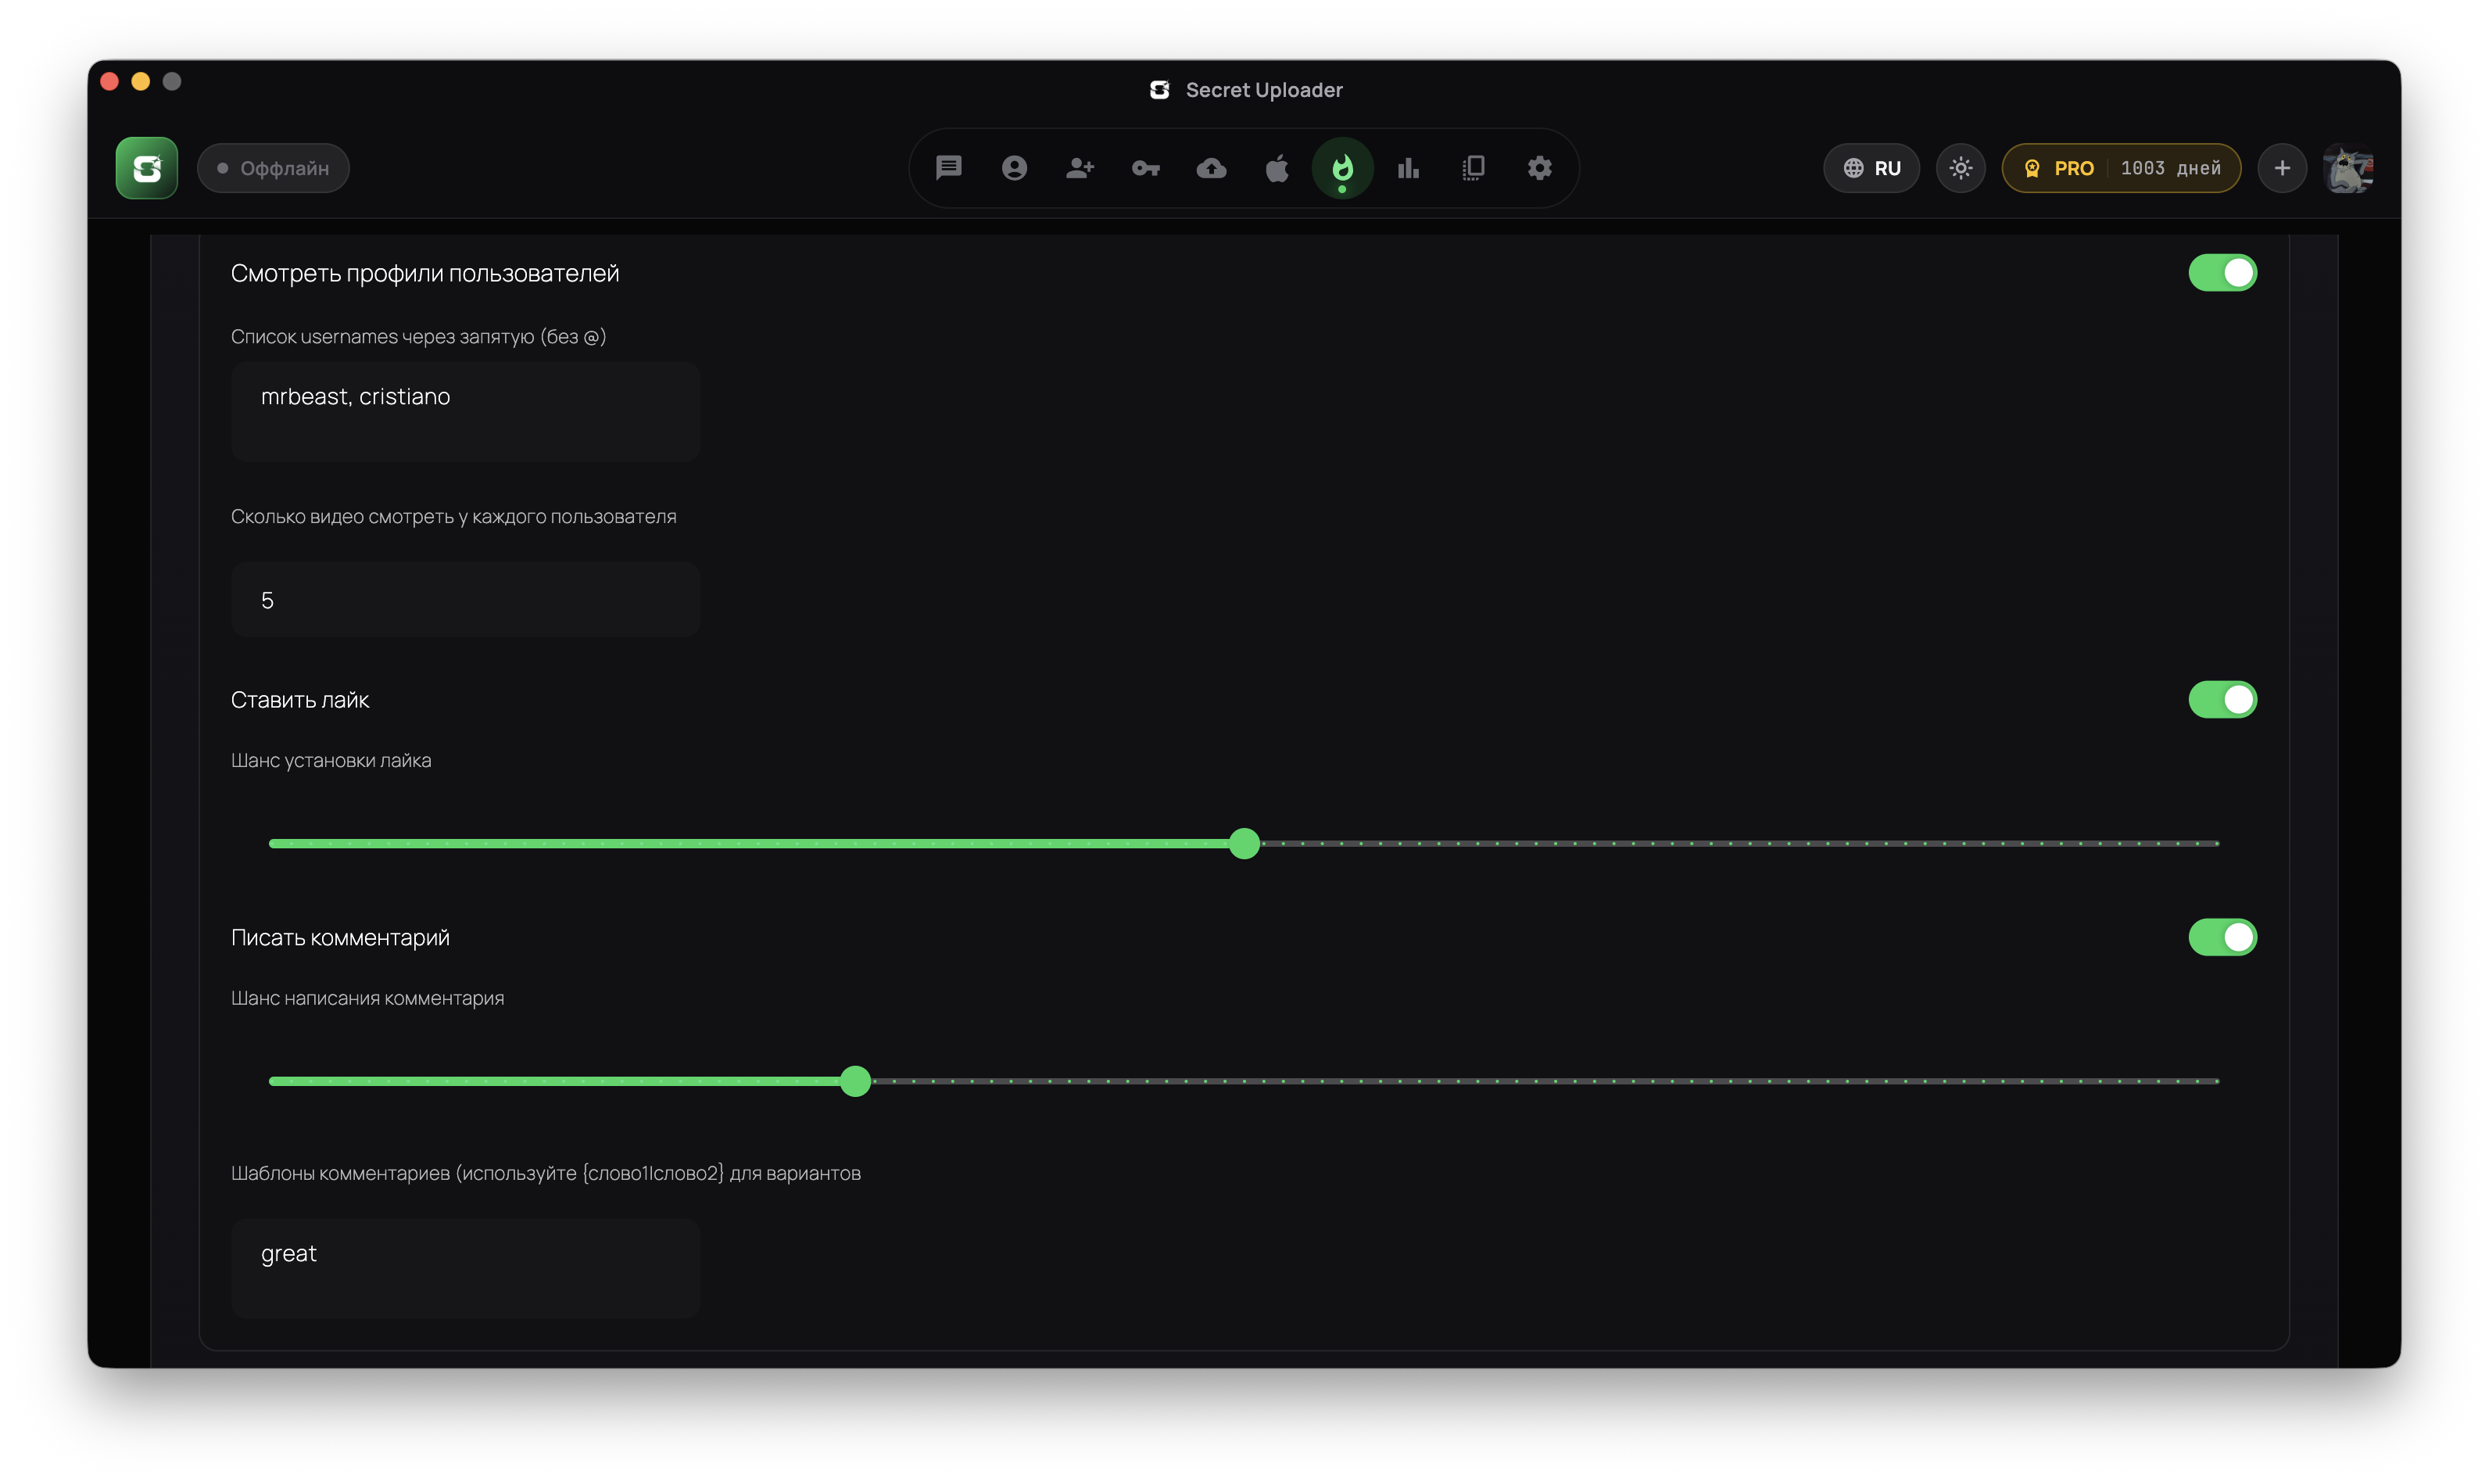Open the settings gear icon
Image resolution: width=2489 pixels, height=1484 pixels.
point(1539,168)
